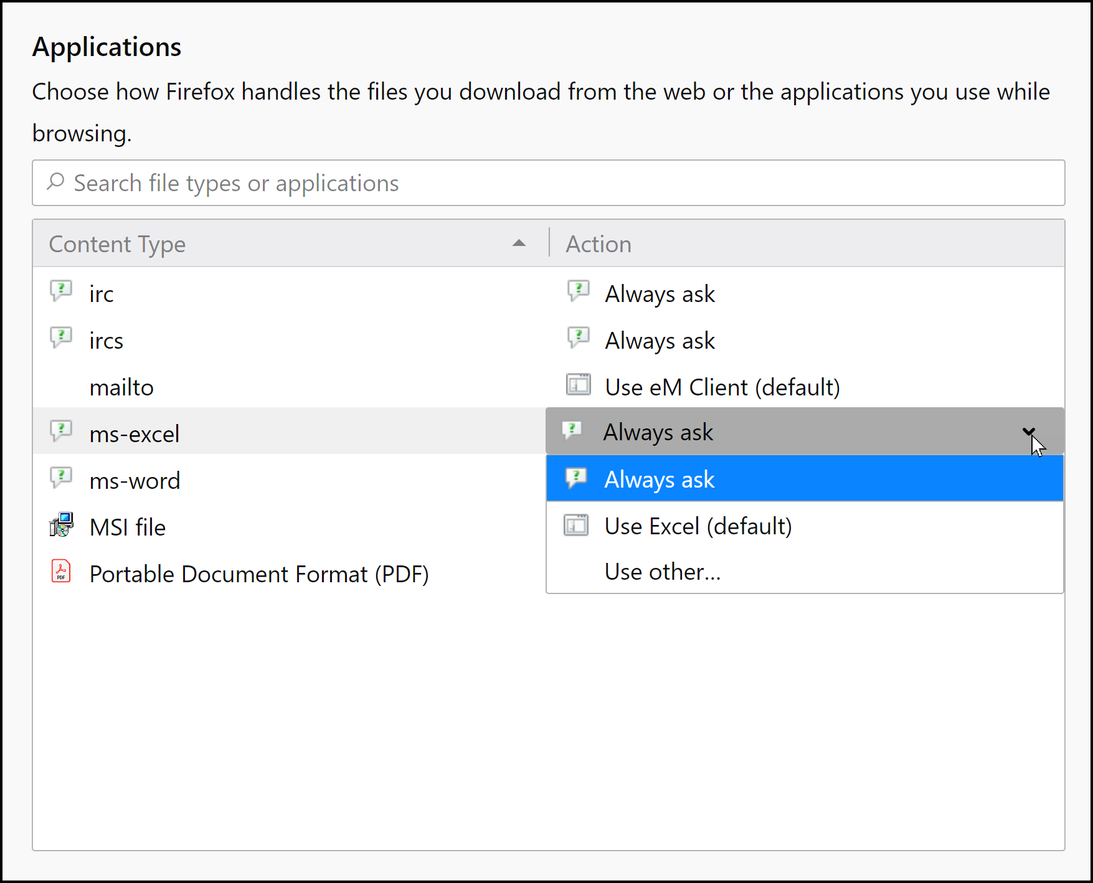Click the ms-excel content type icon
This screenshot has width=1093, height=883.
(61, 431)
